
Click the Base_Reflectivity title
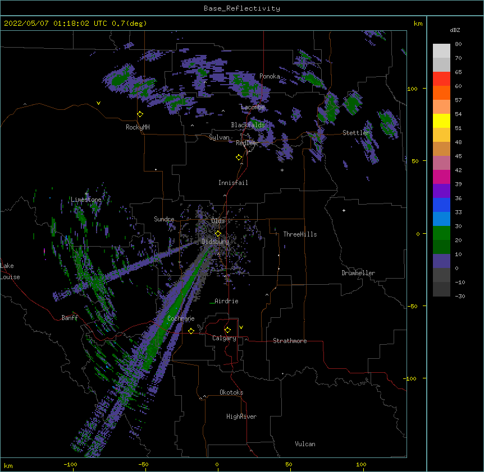[x=242, y=8]
